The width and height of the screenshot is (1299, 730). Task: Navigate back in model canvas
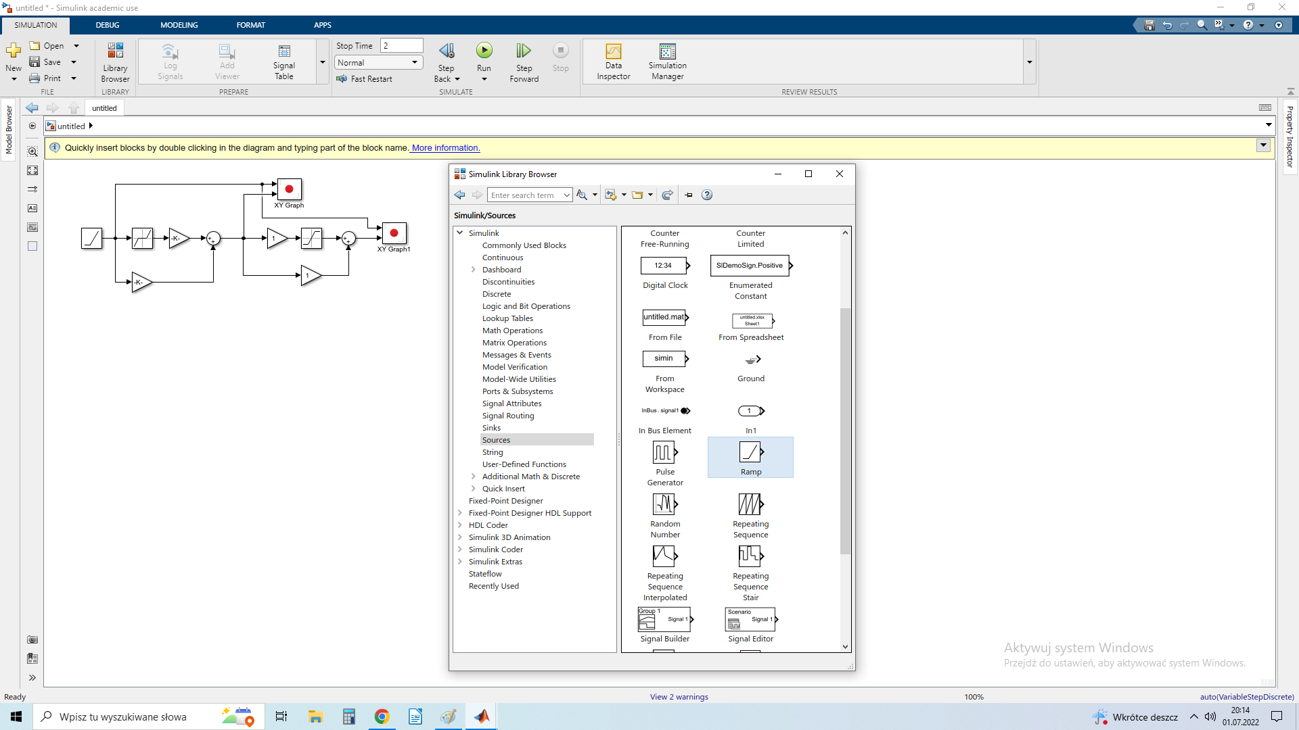pyautogui.click(x=32, y=108)
